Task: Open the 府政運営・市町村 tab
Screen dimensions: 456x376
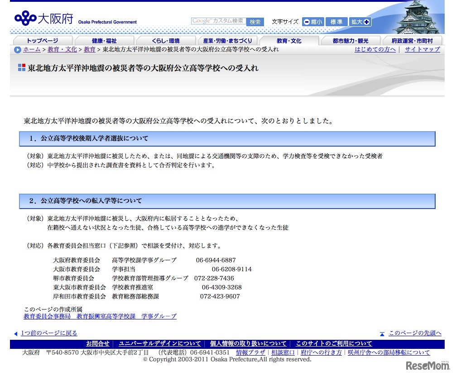Action: pos(411,41)
